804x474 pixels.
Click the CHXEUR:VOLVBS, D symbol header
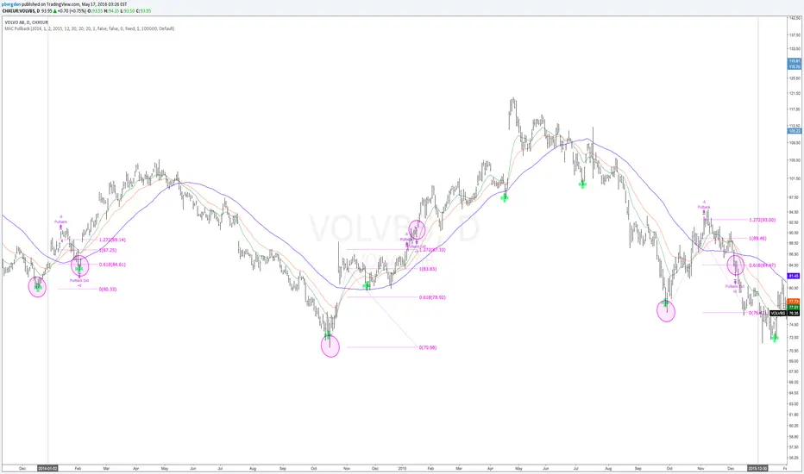click(x=21, y=10)
